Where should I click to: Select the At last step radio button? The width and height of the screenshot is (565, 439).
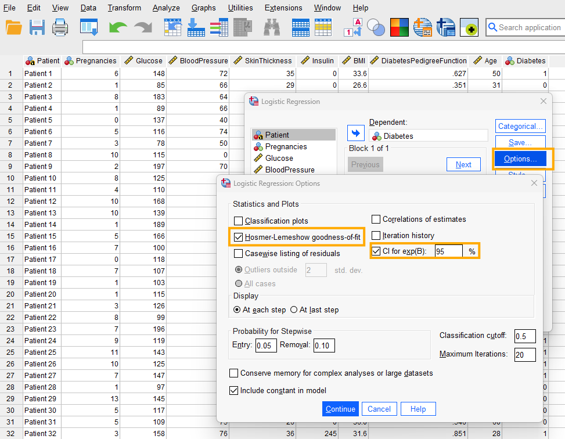point(294,310)
